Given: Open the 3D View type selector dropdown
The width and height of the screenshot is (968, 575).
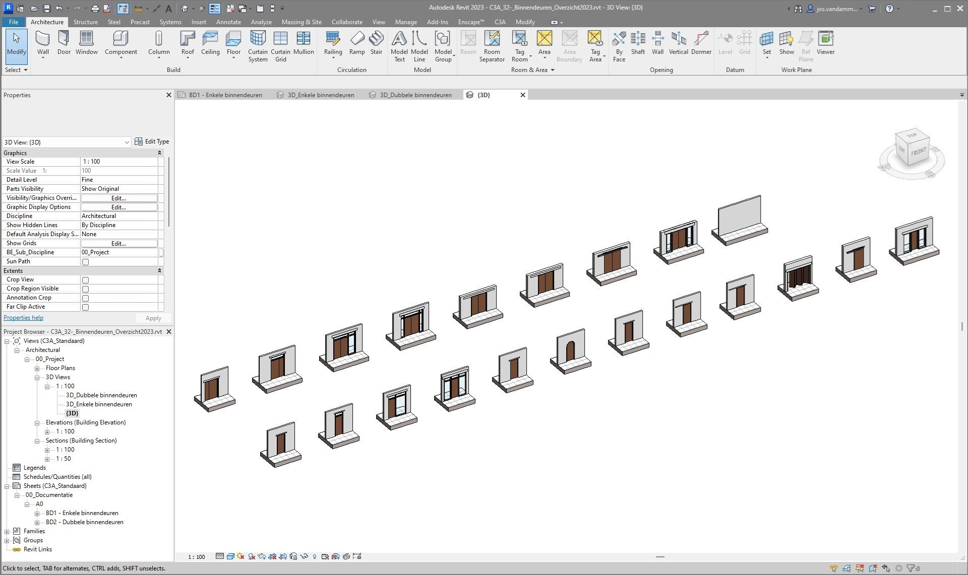Looking at the screenshot, I should [x=127, y=142].
